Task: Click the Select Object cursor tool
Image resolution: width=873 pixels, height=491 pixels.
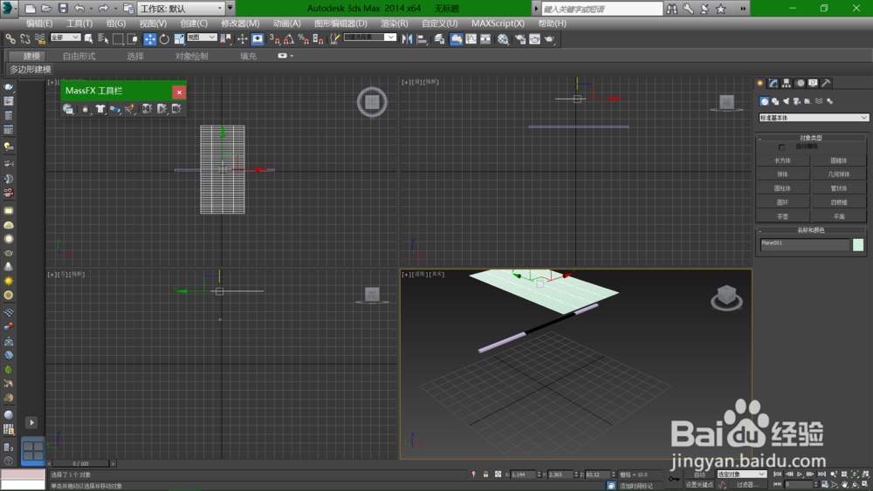Action: coord(88,38)
